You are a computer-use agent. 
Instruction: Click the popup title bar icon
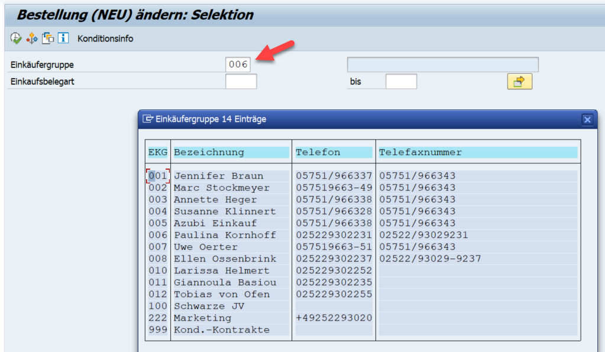coord(148,119)
